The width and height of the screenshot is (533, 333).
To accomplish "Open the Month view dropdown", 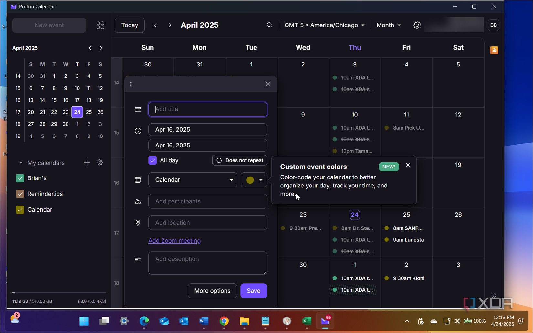I will point(389,25).
